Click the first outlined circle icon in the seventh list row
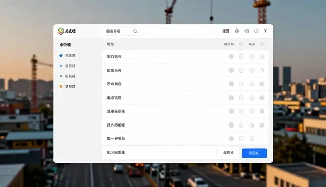The width and height of the screenshot is (326, 187). pos(241,139)
